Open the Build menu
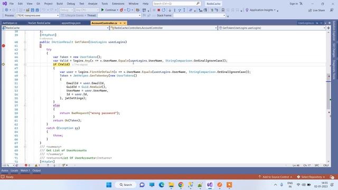The image size is (338, 190). pos(60,4)
